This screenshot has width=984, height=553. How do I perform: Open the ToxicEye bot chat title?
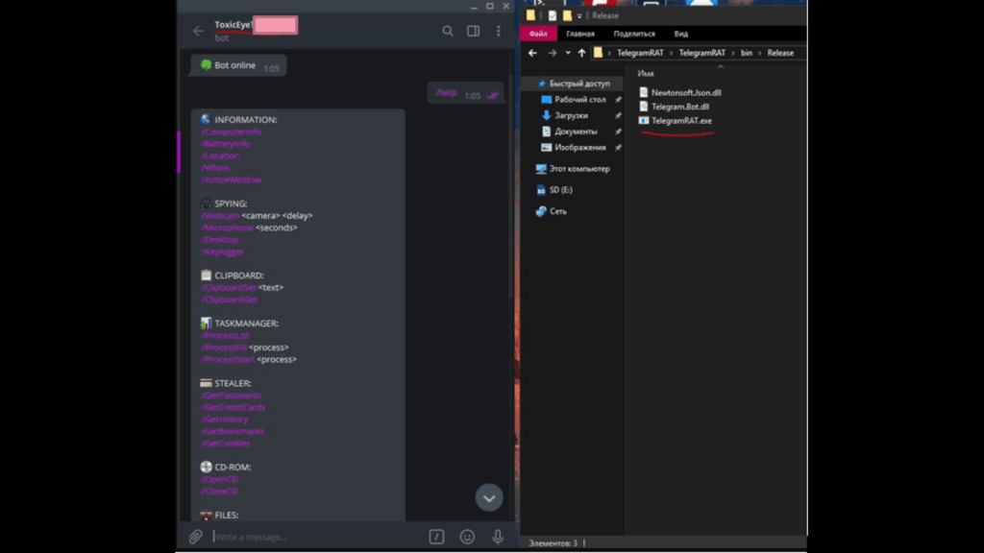coord(234,25)
